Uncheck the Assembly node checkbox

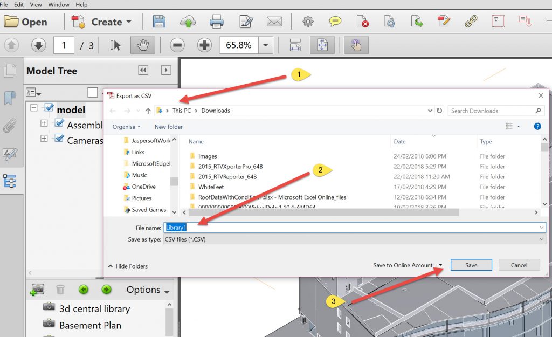click(x=60, y=123)
